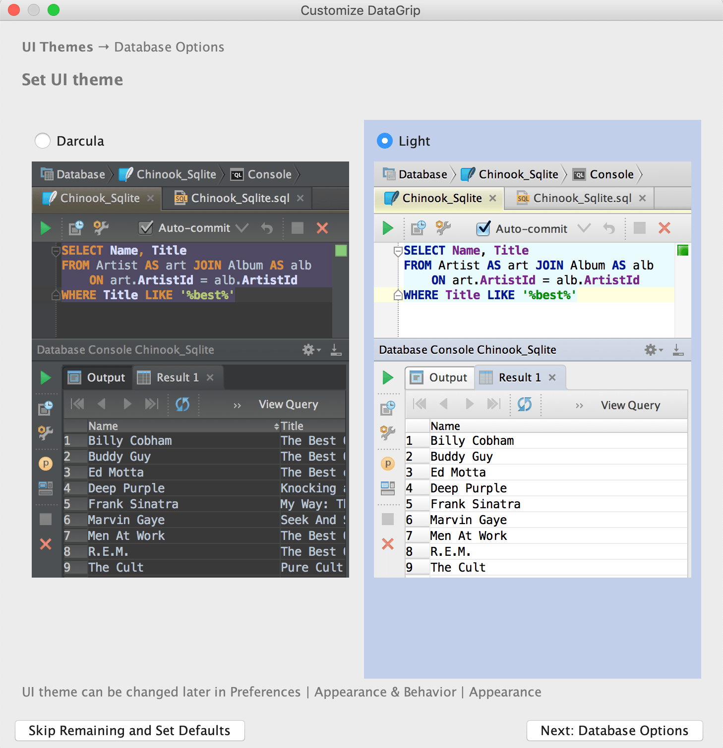Close the Chinook_Sqlite.sql tab in Darcula preview
The image size is (723, 748).
click(x=301, y=198)
